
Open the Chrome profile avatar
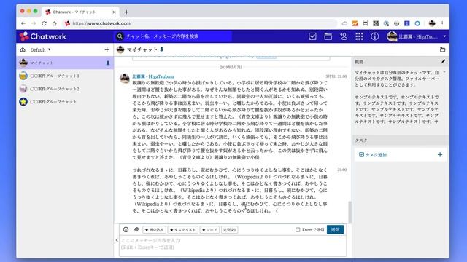[432, 23]
